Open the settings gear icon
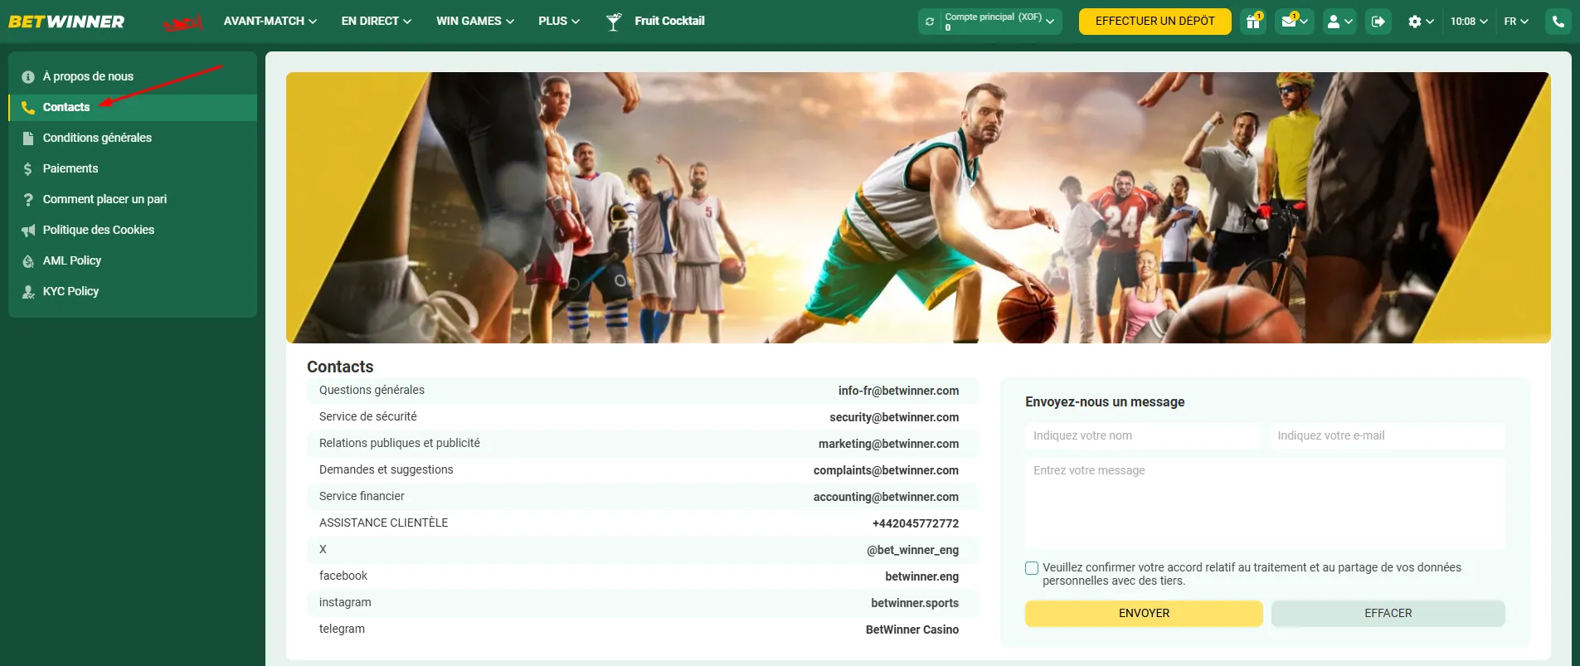 [x=1415, y=22]
